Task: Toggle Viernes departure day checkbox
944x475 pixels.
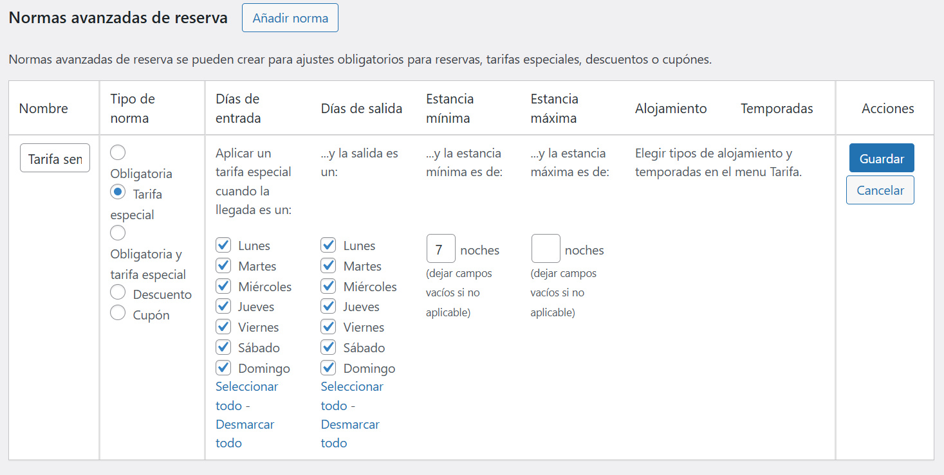Action: click(328, 327)
